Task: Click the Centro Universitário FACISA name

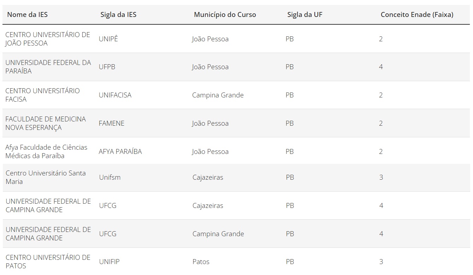Action: 42,95
